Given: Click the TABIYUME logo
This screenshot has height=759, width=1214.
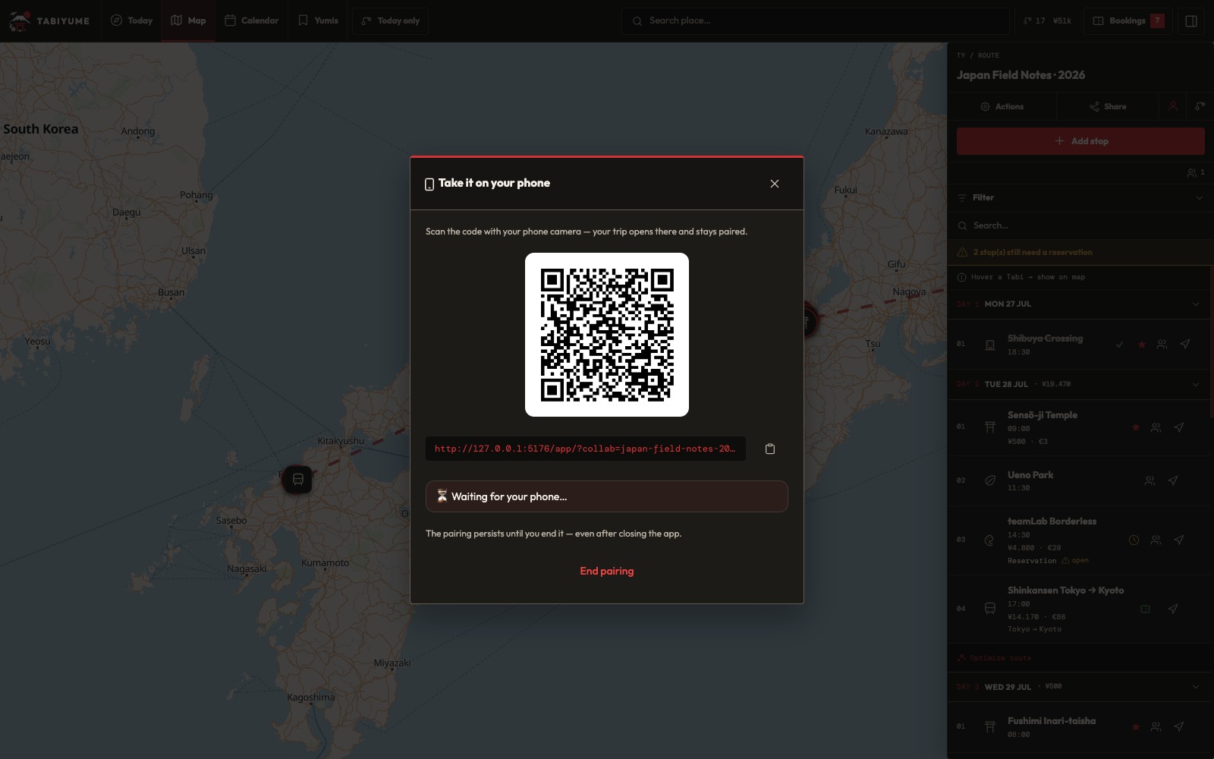Looking at the screenshot, I should [x=49, y=20].
